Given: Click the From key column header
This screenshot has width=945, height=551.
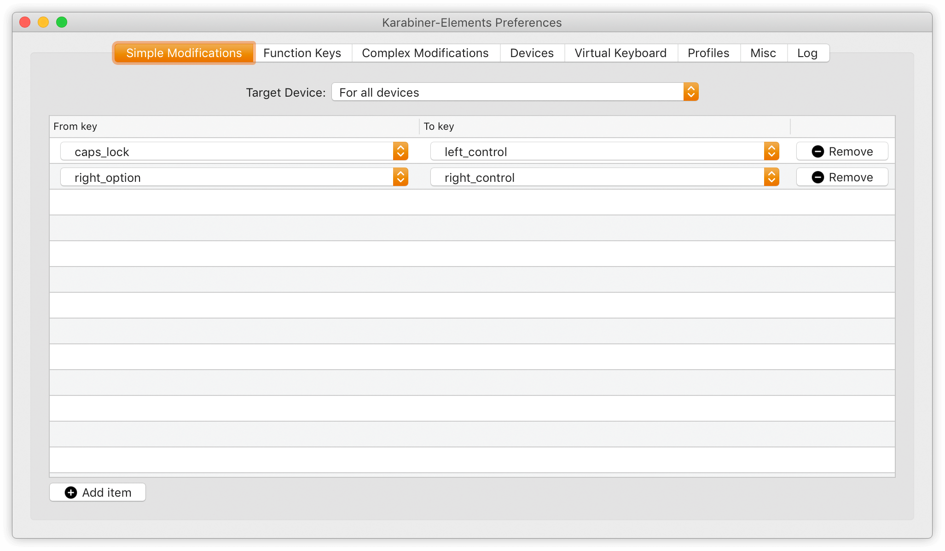Looking at the screenshot, I should pyautogui.click(x=234, y=127).
